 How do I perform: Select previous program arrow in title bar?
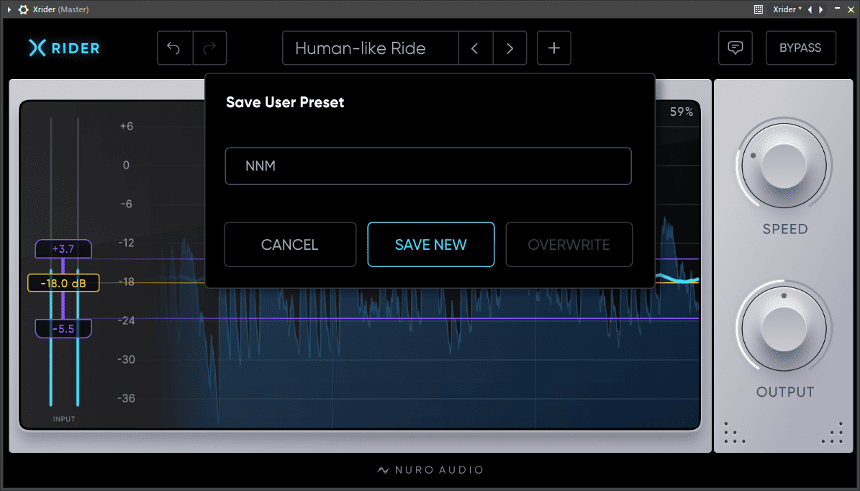click(x=810, y=9)
